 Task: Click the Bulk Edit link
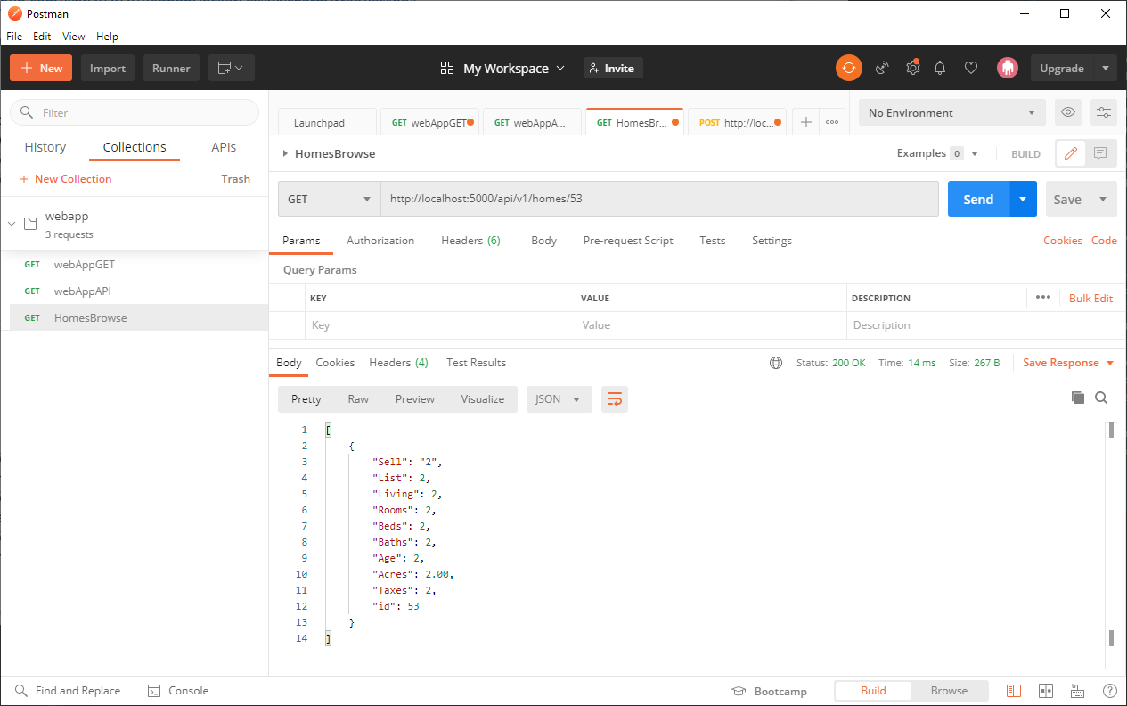[x=1090, y=299]
